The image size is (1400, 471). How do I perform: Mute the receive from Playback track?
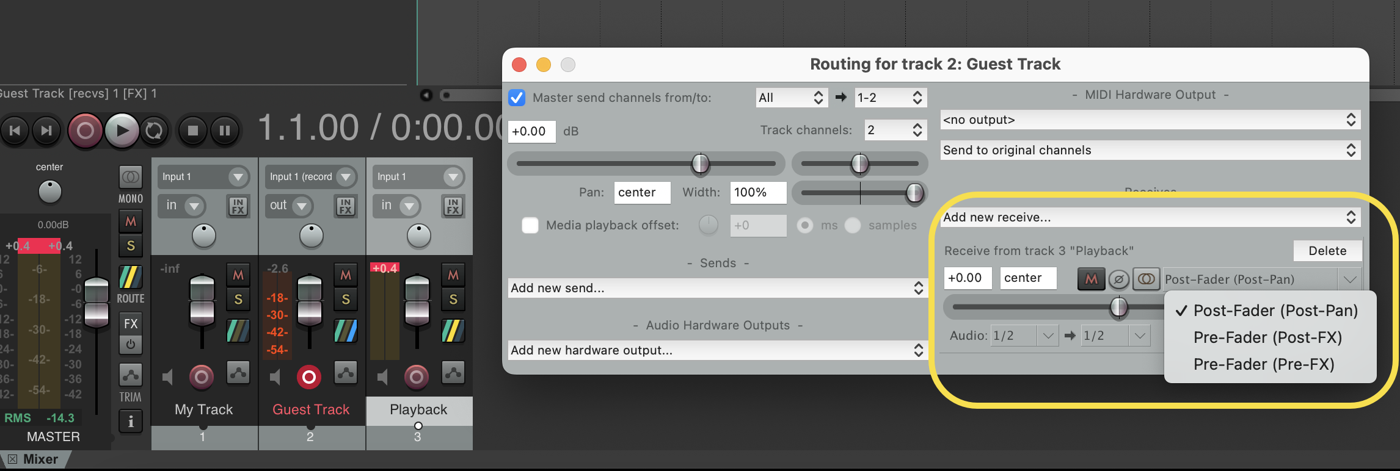click(1091, 279)
